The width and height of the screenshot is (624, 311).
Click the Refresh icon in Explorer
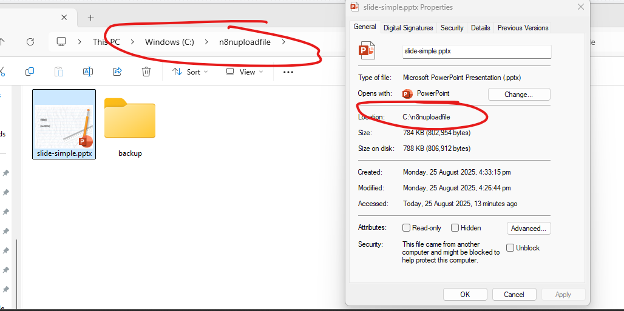(x=30, y=42)
